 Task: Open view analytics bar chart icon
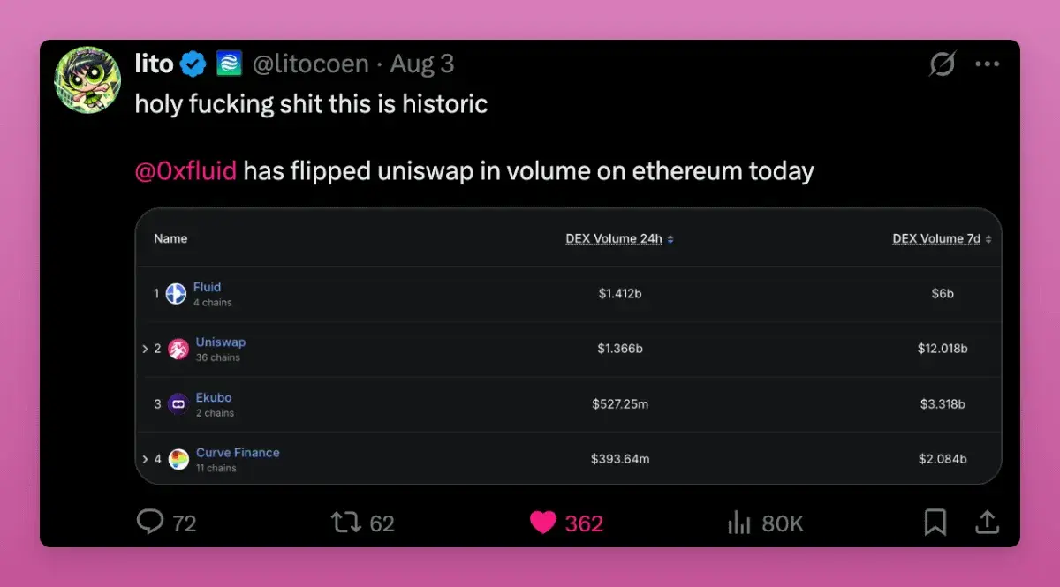[x=738, y=523]
